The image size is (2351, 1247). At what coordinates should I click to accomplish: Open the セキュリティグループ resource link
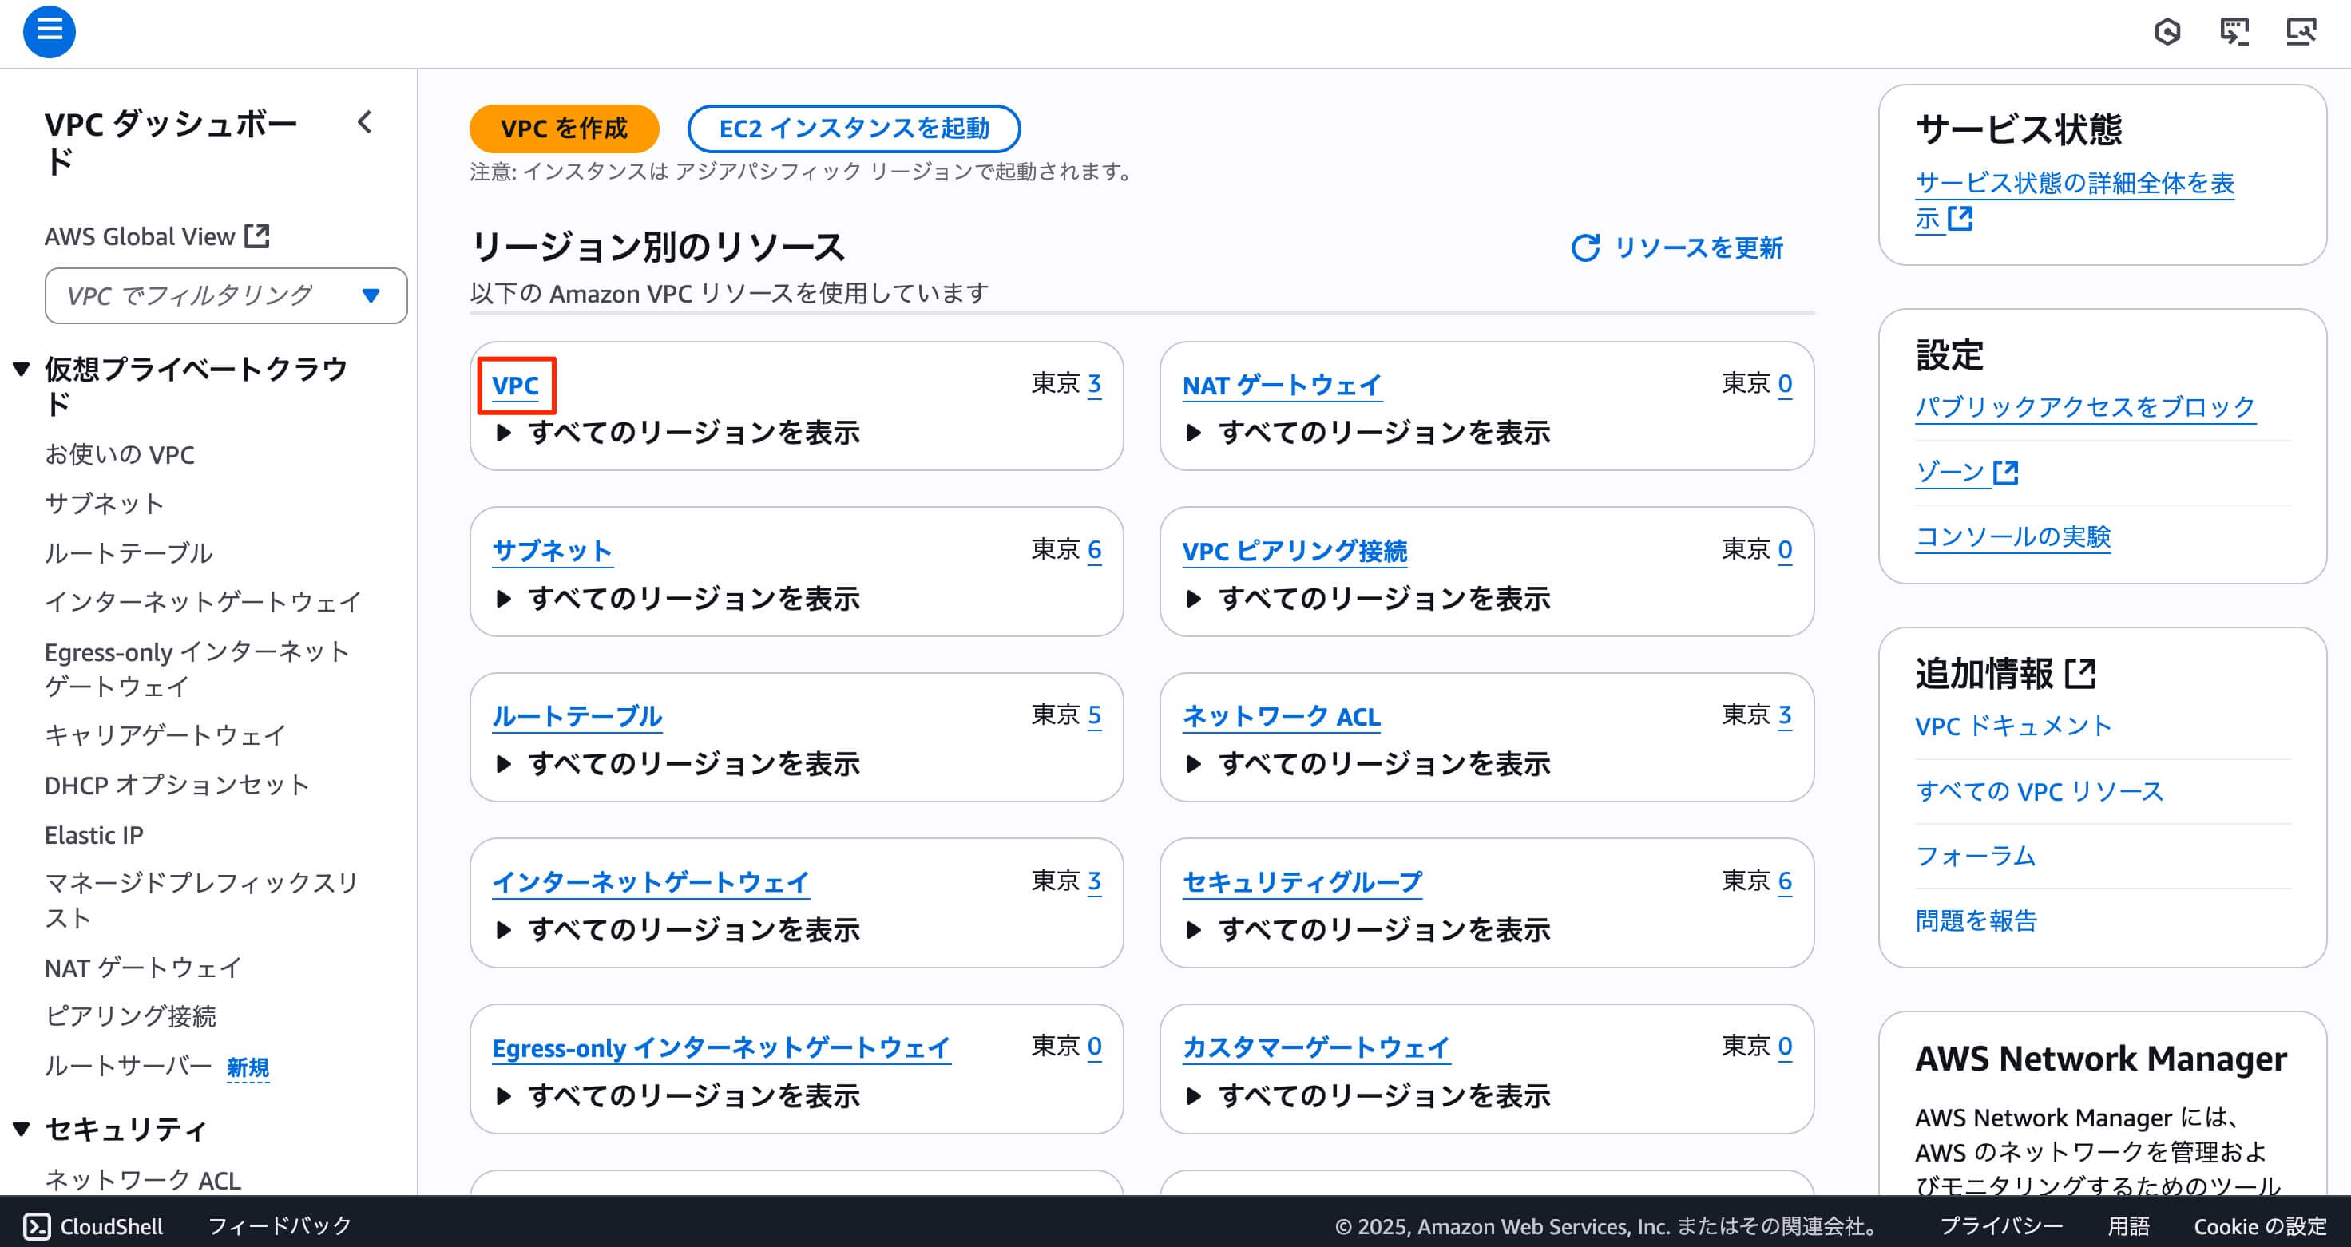pyautogui.click(x=1302, y=882)
